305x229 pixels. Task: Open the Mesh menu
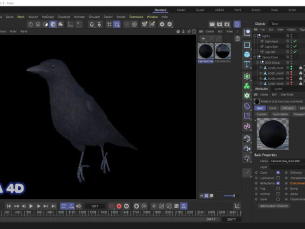pyautogui.click(x=21, y=17)
